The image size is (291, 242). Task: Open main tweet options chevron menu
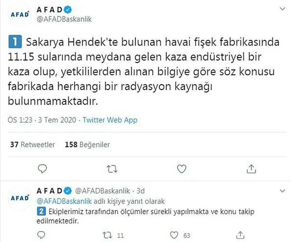282,9
